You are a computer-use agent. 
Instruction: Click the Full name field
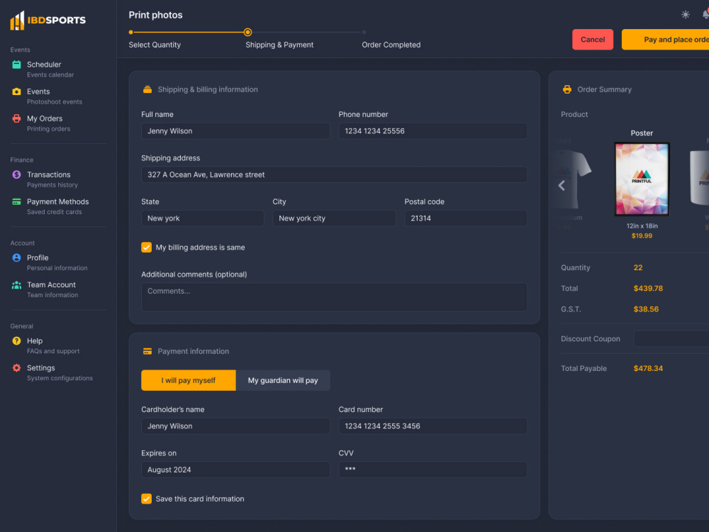tap(235, 131)
